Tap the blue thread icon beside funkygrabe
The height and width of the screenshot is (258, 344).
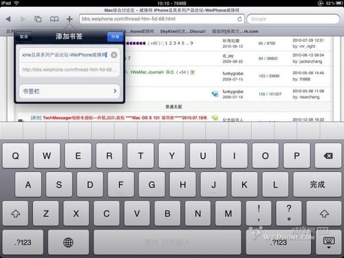click(215, 94)
